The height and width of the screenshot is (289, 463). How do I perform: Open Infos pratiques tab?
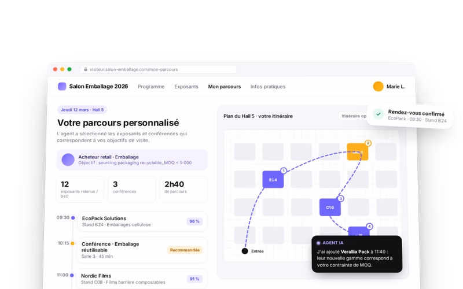[268, 87]
